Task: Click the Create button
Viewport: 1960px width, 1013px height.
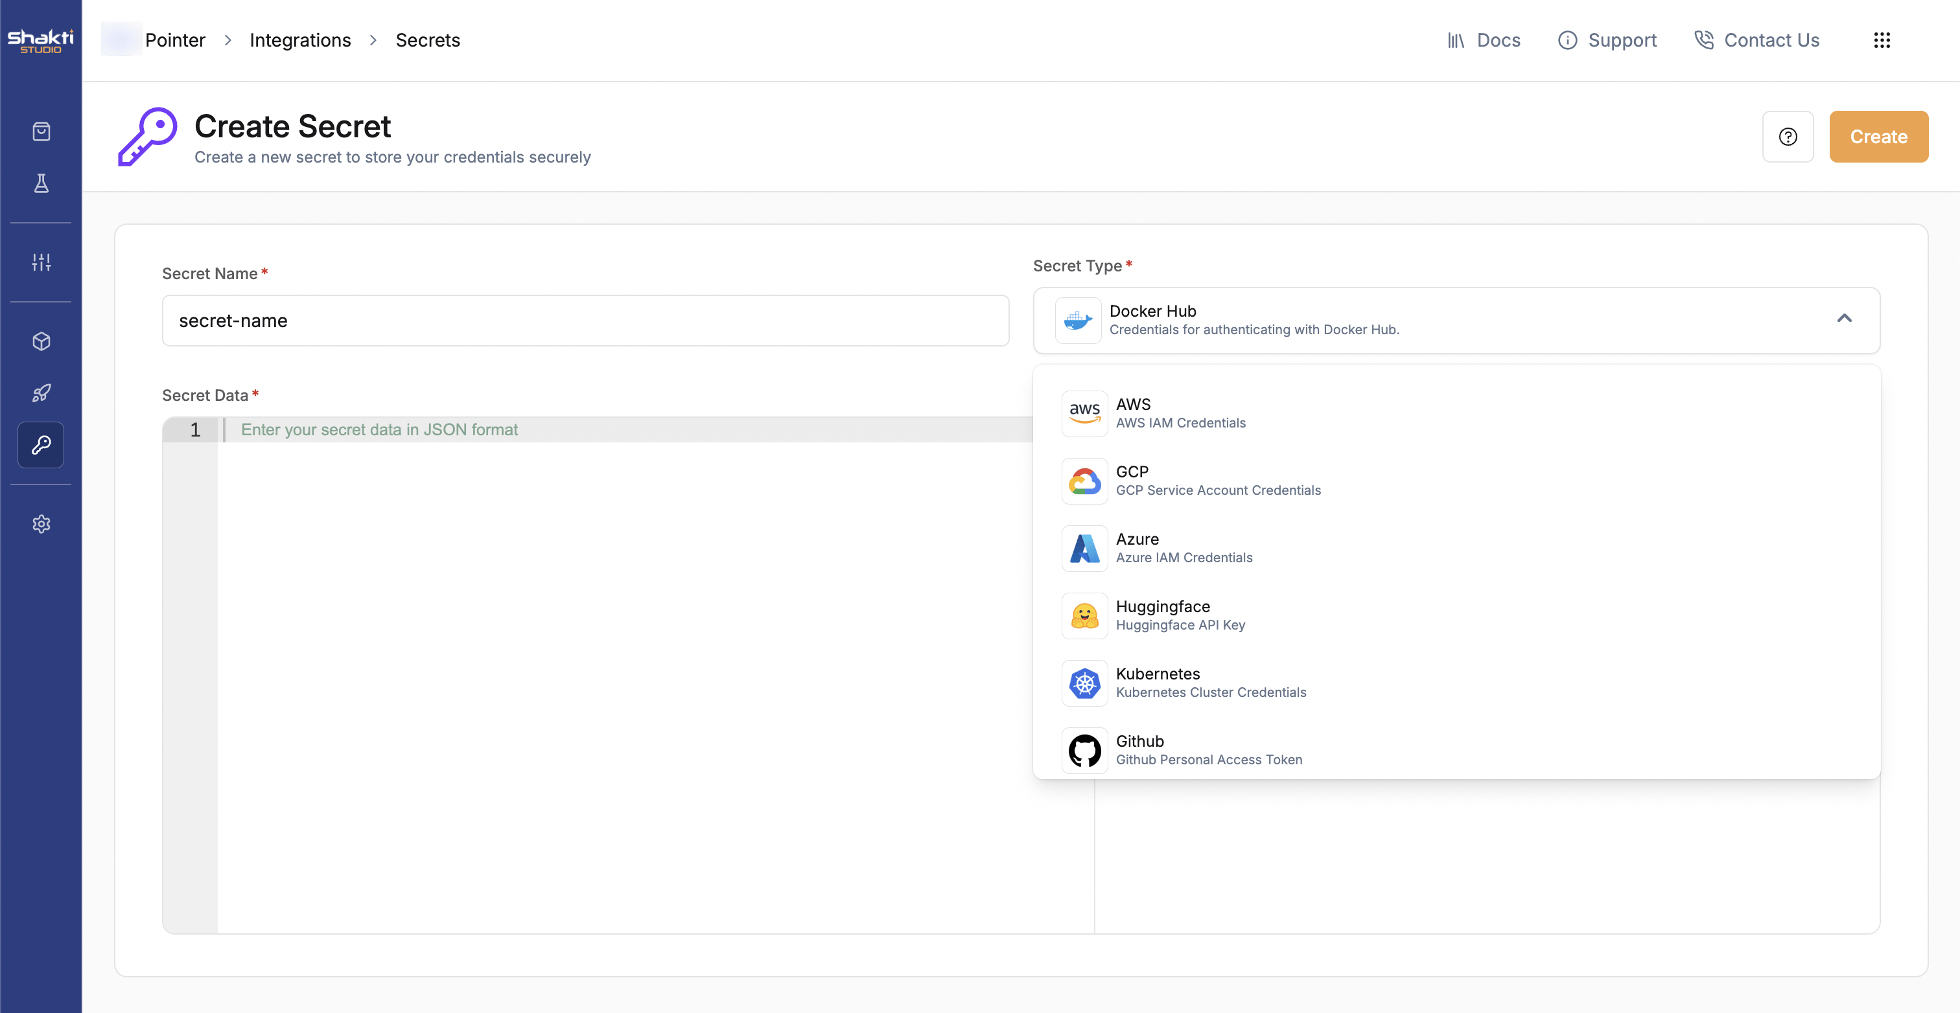Action: 1878,137
